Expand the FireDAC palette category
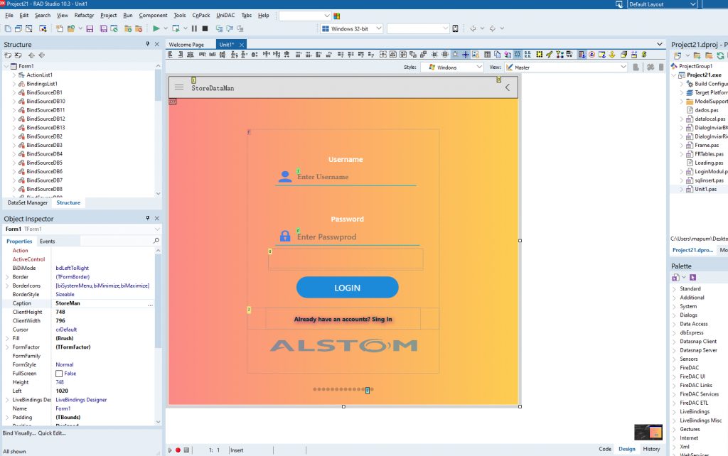 (675, 368)
